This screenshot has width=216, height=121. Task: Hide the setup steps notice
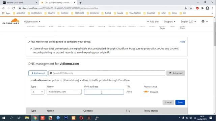click(182, 42)
